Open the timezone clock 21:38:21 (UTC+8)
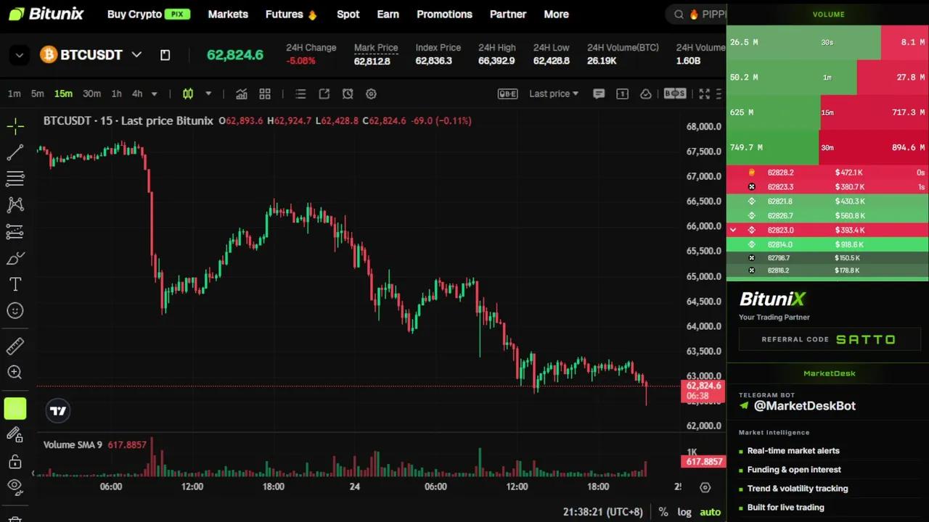Viewport: 929px width, 522px height. 602,512
